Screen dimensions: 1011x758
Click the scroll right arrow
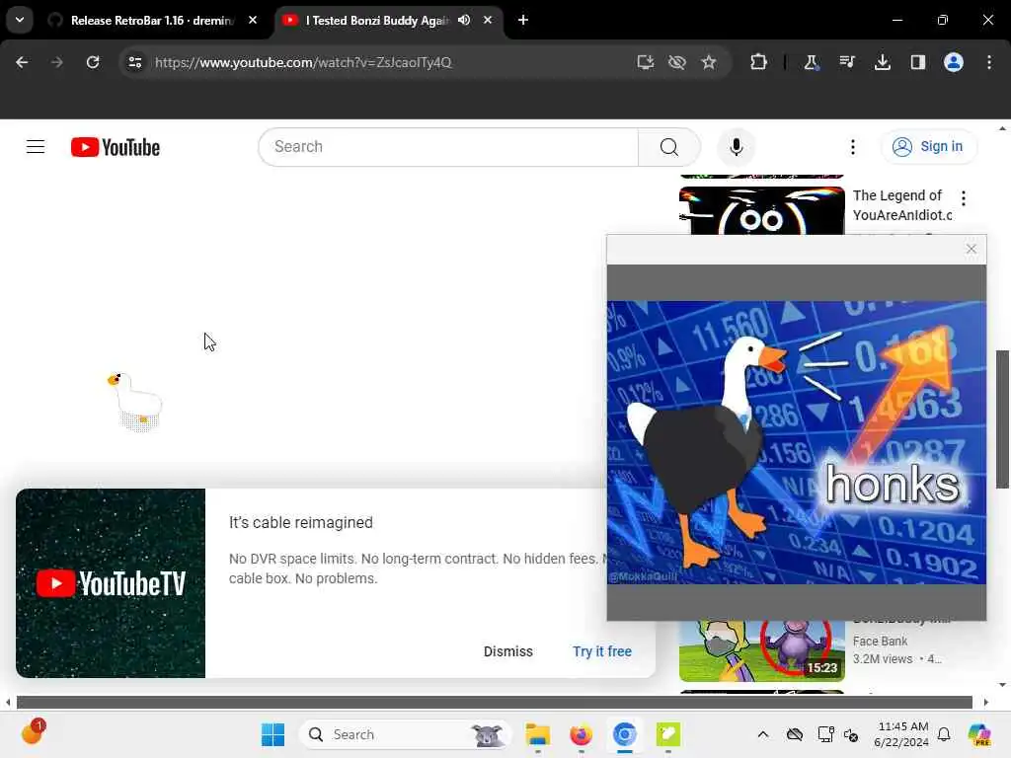coord(986,702)
